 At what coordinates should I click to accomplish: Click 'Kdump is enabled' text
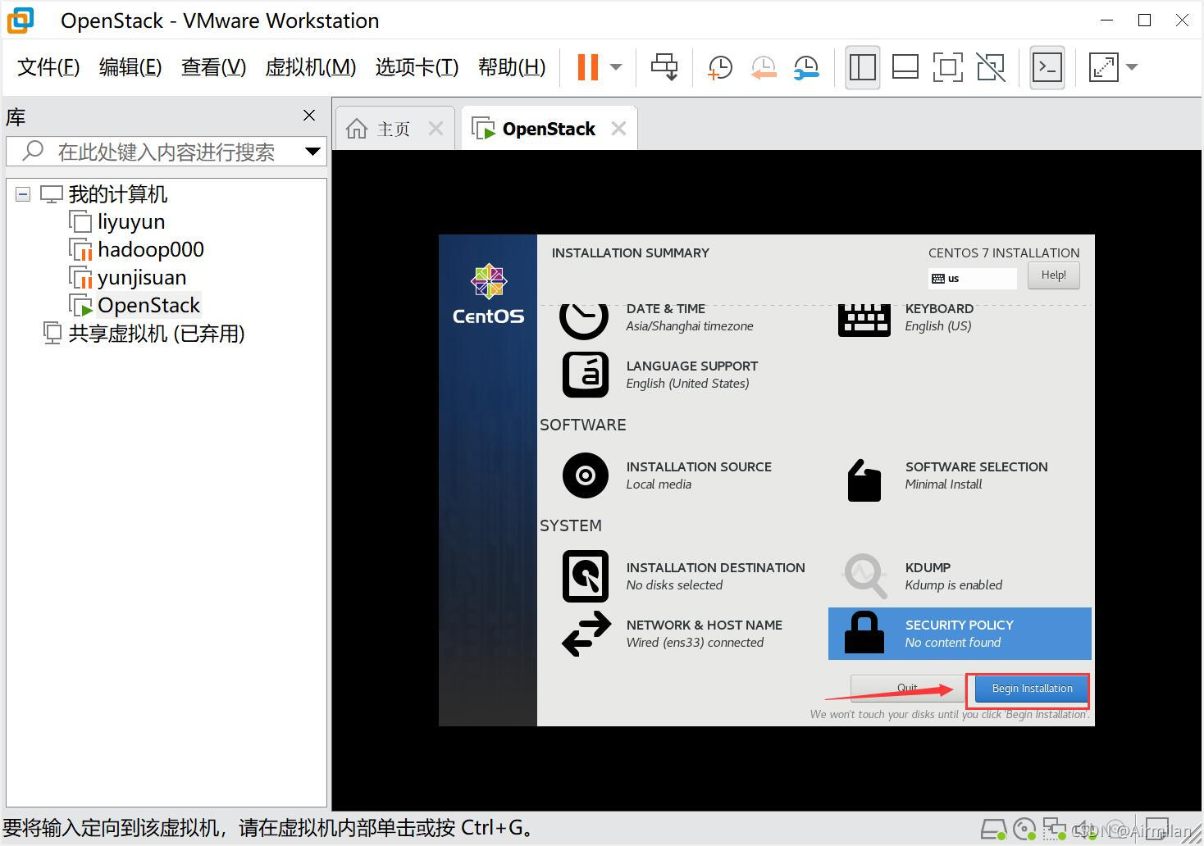(953, 585)
